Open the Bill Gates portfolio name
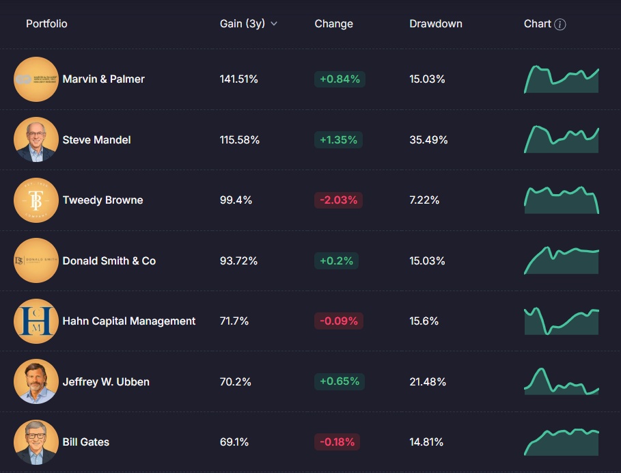Viewport: 621px width, 473px height. [86, 442]
